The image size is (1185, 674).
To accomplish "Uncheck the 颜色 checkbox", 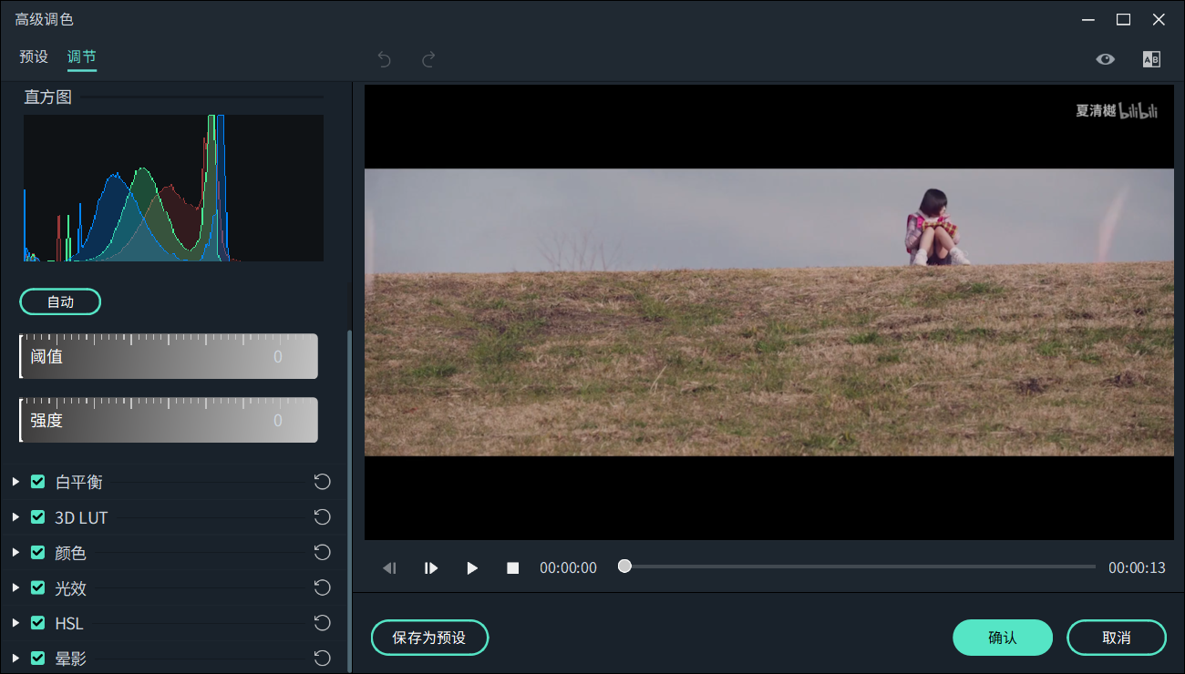I will click(x=37, y=553).
